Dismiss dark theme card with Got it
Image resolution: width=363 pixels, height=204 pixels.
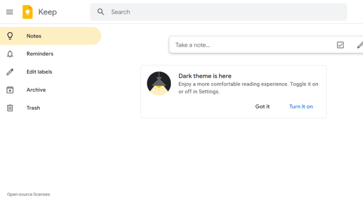coord(262,107)
